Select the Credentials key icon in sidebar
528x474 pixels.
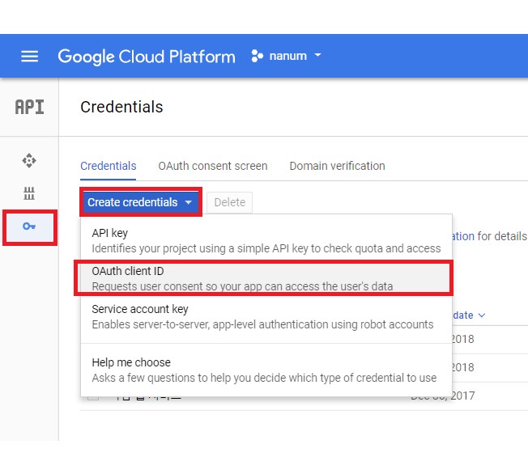pos(30,226)
